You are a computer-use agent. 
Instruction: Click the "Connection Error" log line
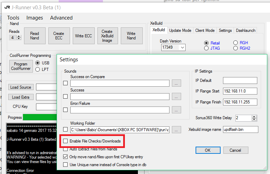pyautogui.click(x=20, y=171)
